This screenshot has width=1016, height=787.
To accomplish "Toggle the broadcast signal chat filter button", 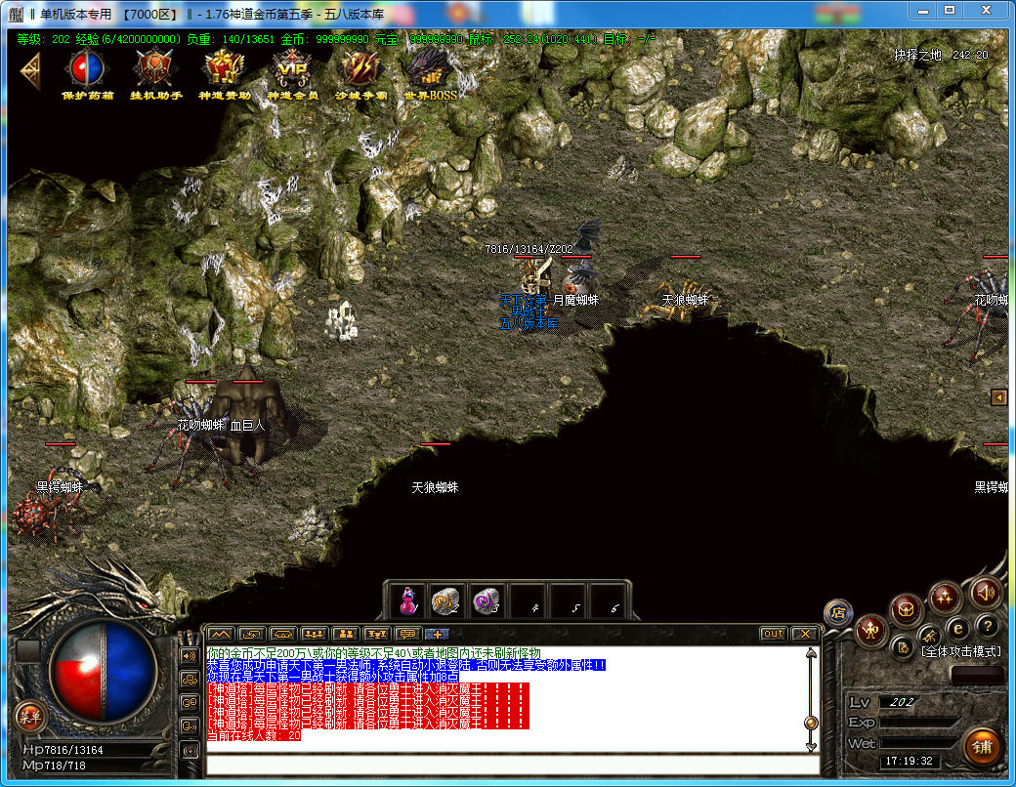I will [190, 750].
